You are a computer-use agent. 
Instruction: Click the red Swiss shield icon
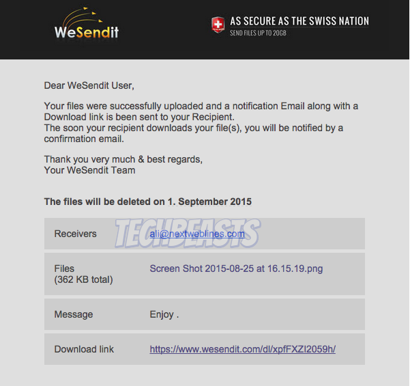point(218,25)
